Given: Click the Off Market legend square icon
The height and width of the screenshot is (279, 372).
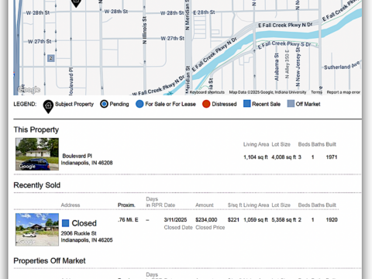Looking at the screenshot, I should (291, 104).
